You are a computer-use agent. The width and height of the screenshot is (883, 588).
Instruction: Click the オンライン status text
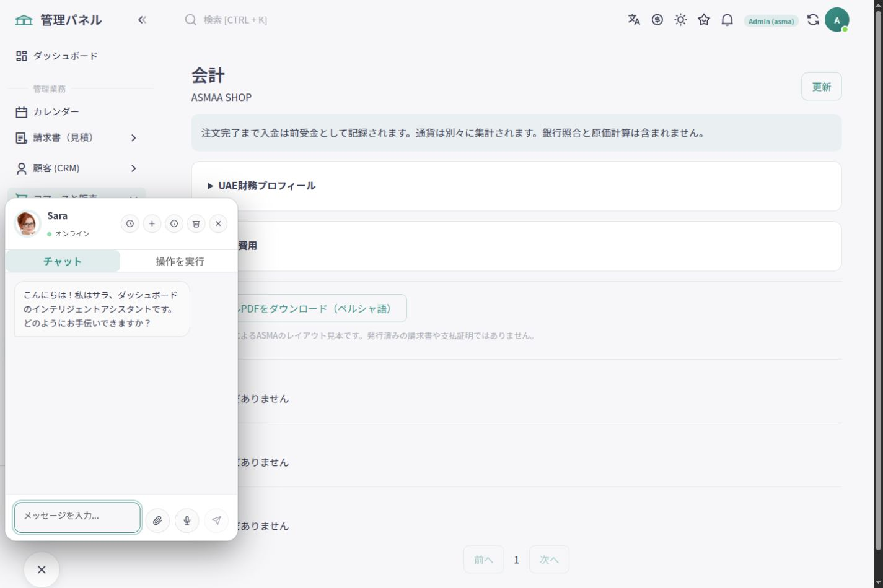(72, 234)
